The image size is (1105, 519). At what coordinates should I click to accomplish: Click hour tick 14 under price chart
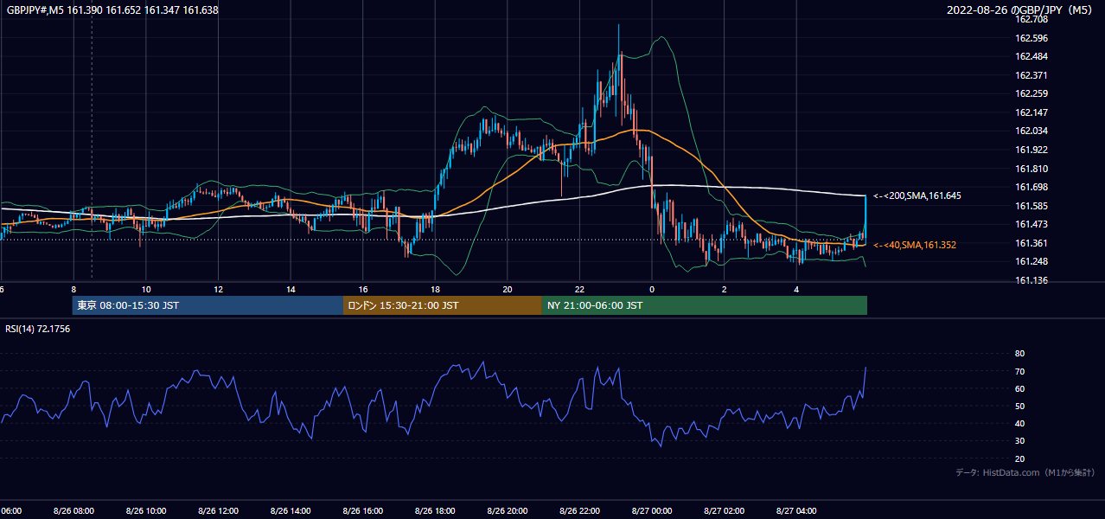(x=291, y=289)
